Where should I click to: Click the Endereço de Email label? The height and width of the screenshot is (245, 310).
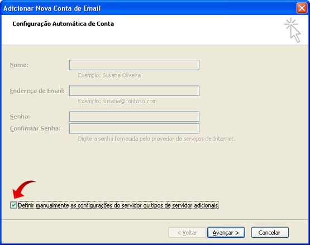pyautogui.click(x=37, y=91)
